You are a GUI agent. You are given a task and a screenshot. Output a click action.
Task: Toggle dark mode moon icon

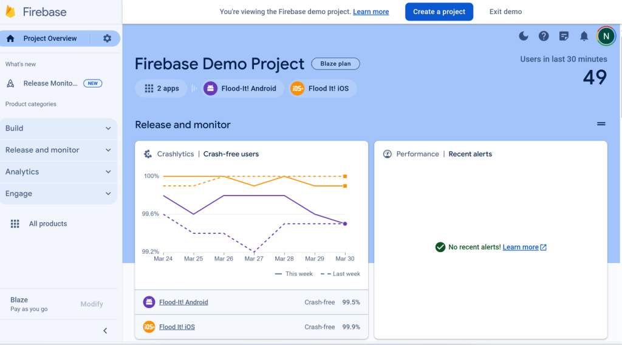pyautogui.click(x=524, y=36)
